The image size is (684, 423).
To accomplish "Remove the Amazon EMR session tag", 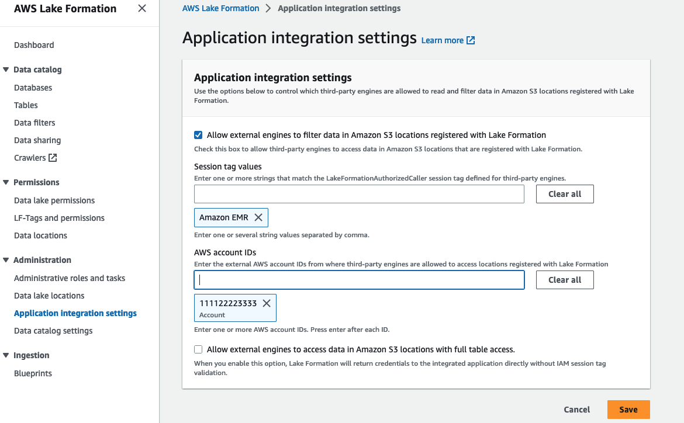I will pyautogui.click(x=258, y=217).
